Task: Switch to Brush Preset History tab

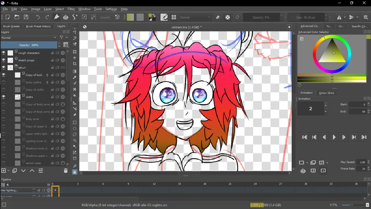Action: tap(38, 26)
